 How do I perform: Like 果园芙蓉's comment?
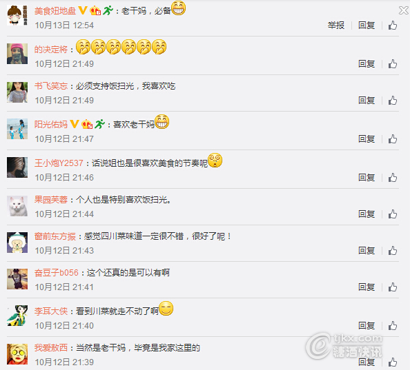(393, 214)
